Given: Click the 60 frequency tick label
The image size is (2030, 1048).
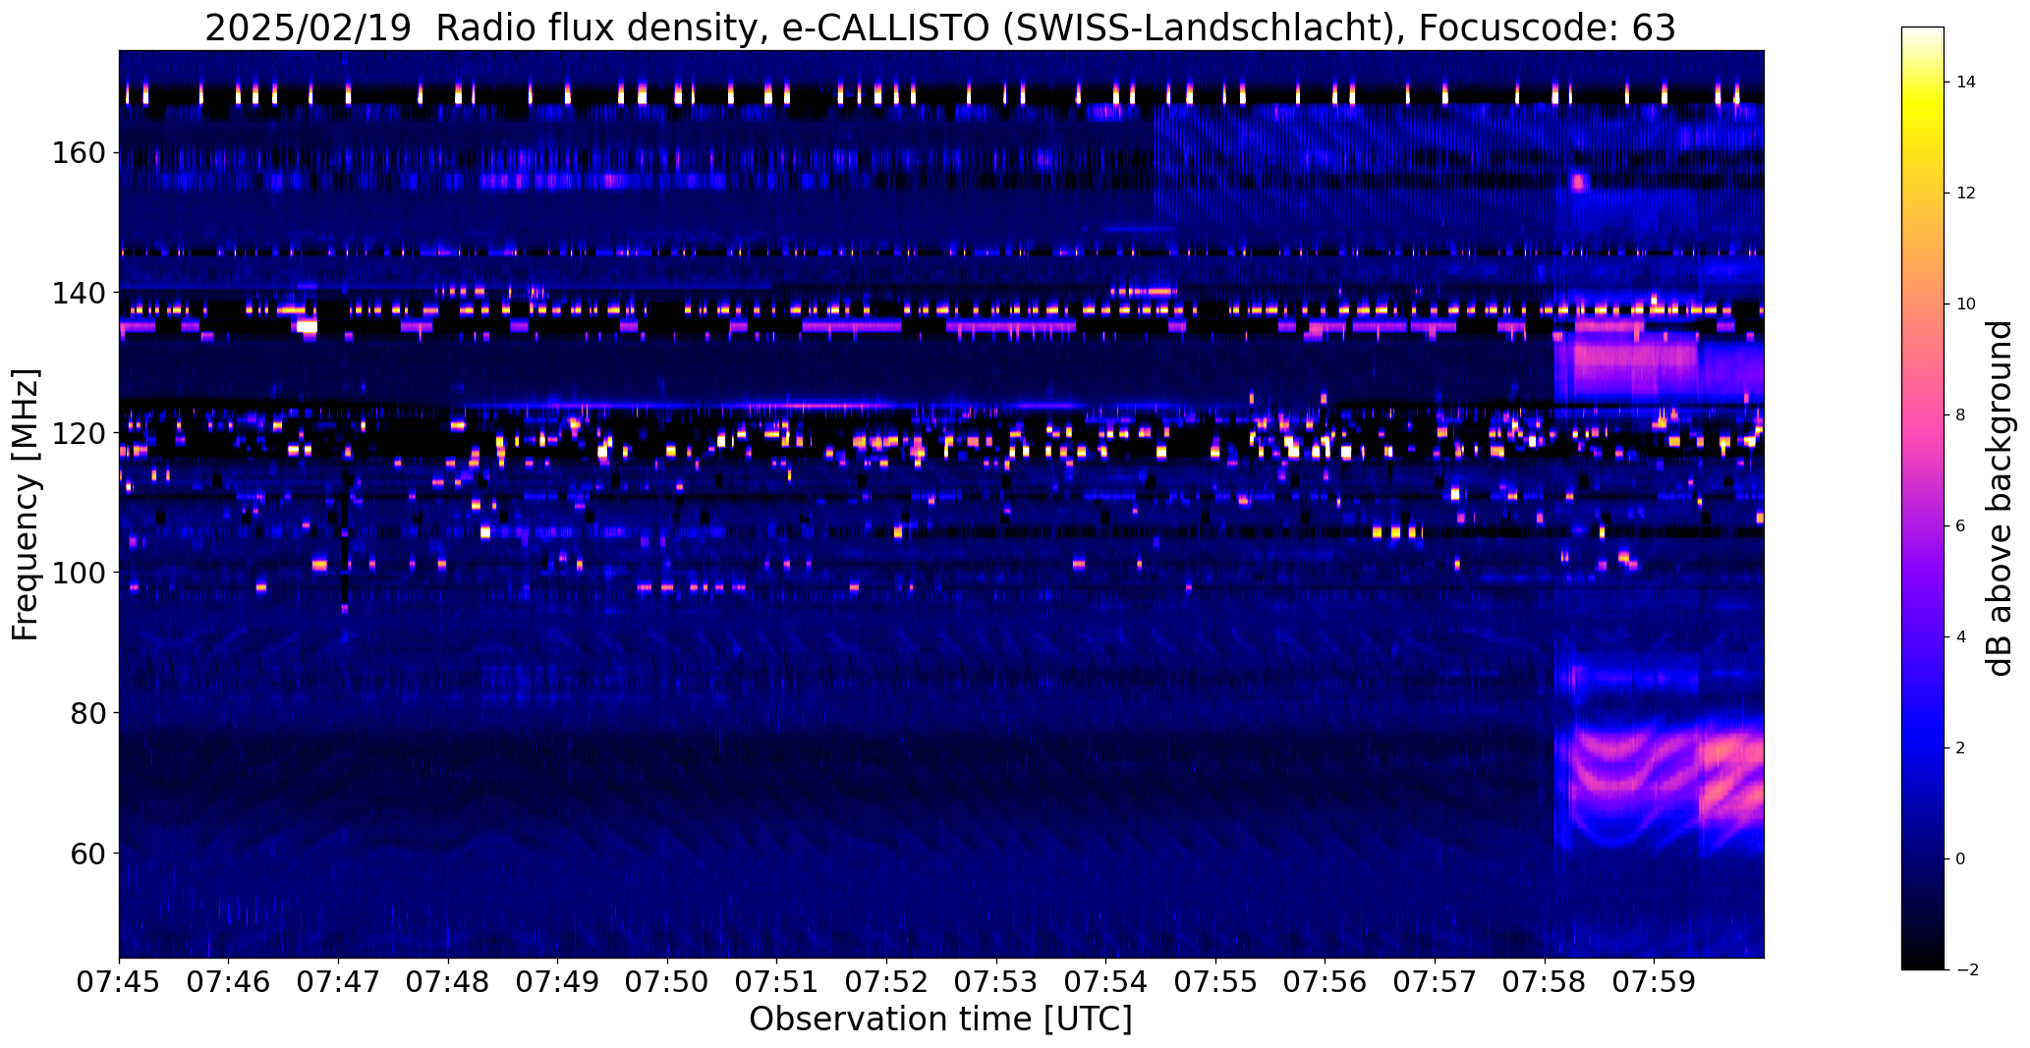Looking at the screenshot, I should (x=89, y=853).
